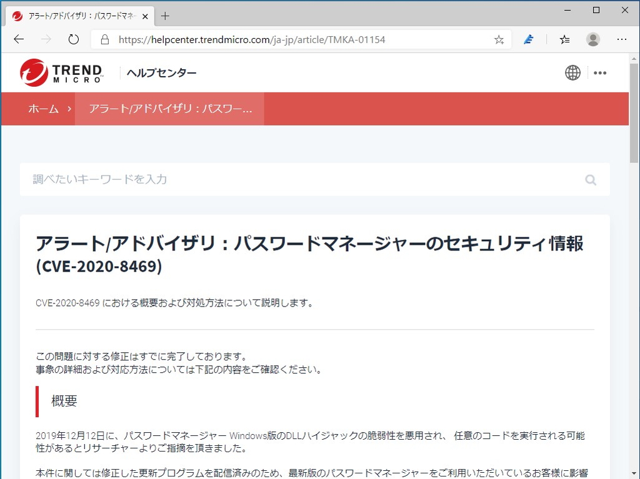The width and height of the screenshot is (640, 479).
Task: Open the favorites list icon
Action: (x=564, y=39)
